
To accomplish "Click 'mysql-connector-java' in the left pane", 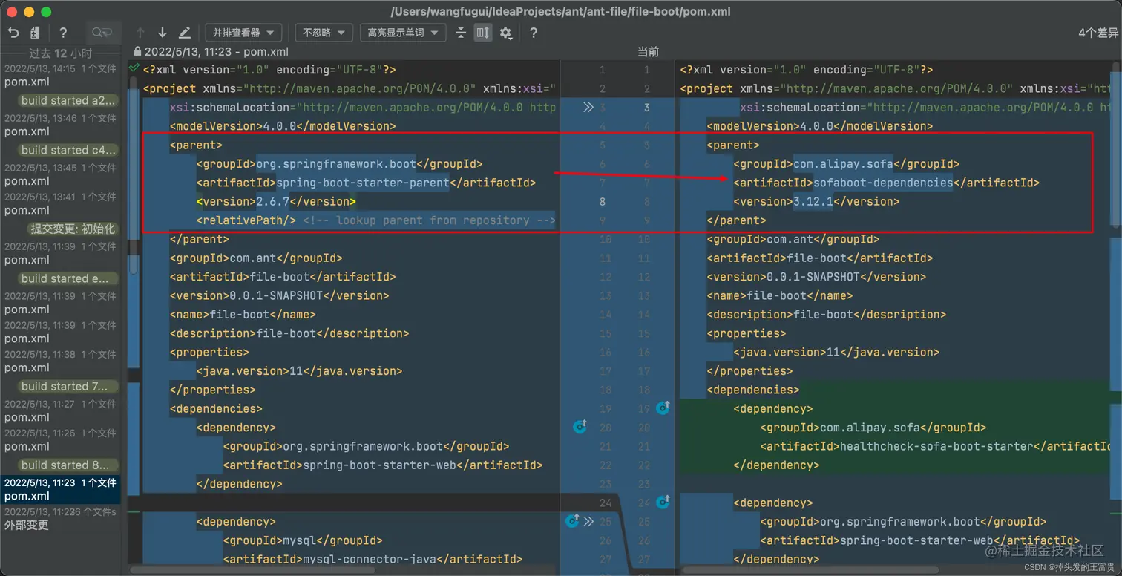I will click(x=370, y=559).
